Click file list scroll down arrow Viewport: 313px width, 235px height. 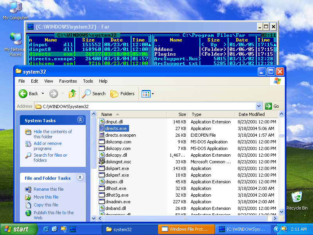coord(281,211)
